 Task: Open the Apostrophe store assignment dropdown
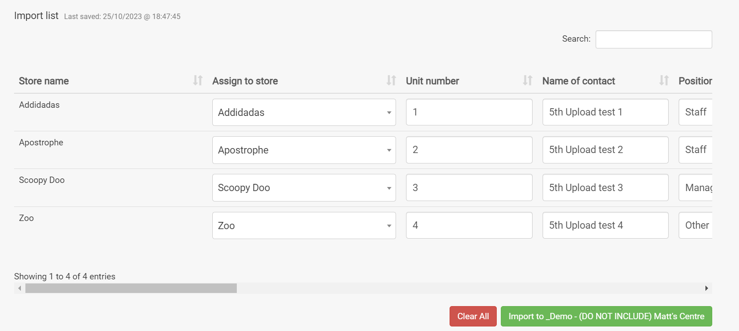(x=304, y=150)
